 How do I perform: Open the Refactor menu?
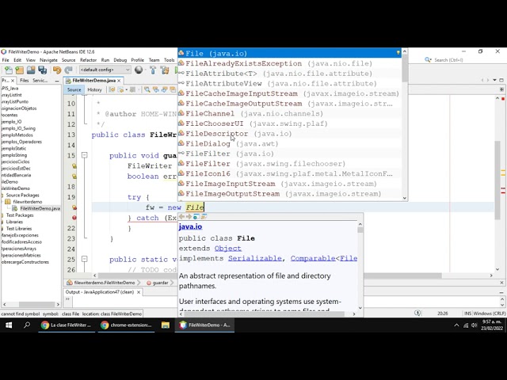point(88,60)
